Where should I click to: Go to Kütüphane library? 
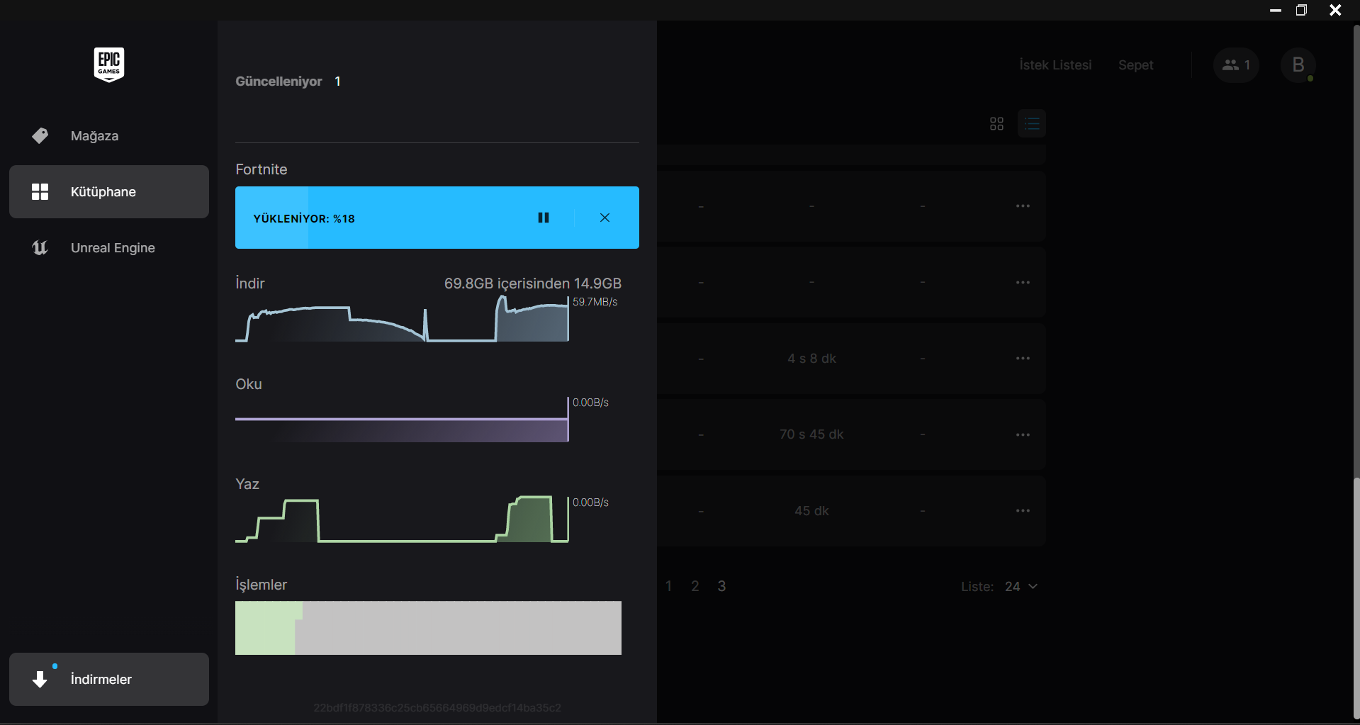click(109, 192)
